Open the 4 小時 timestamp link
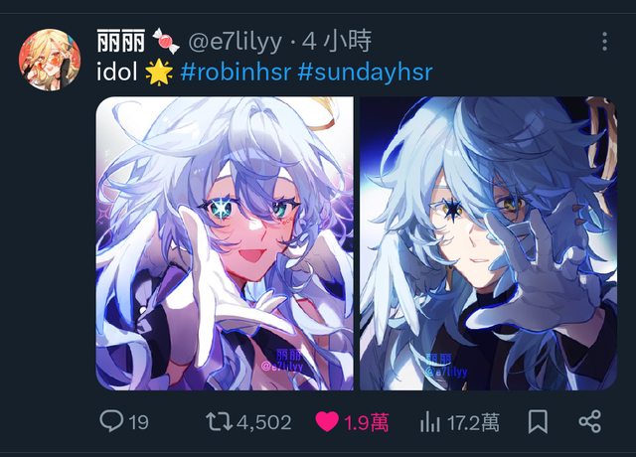The height and width of the screenshot is (457, 636). [x=337, y=41]
